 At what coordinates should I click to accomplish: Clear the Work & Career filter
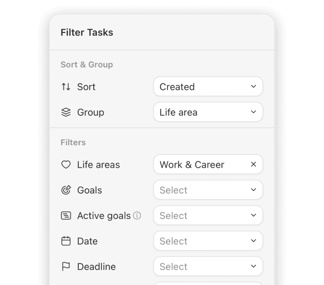click(253, 164)
